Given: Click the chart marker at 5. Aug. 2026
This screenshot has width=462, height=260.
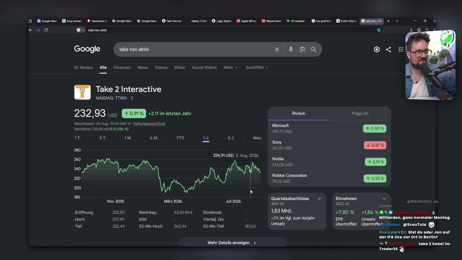Looking at the screenshot, I should (250, 171).
